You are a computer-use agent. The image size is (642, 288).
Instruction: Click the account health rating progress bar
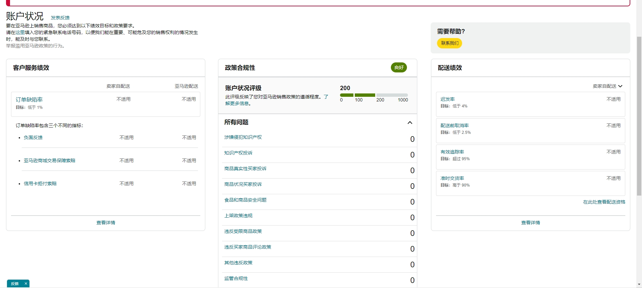click(x=374, y=95)
